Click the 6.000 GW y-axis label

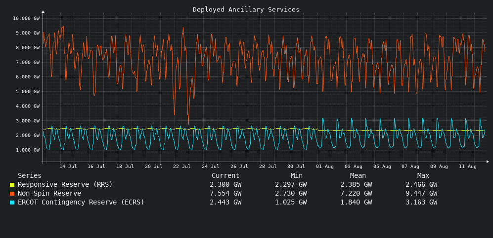28,77
